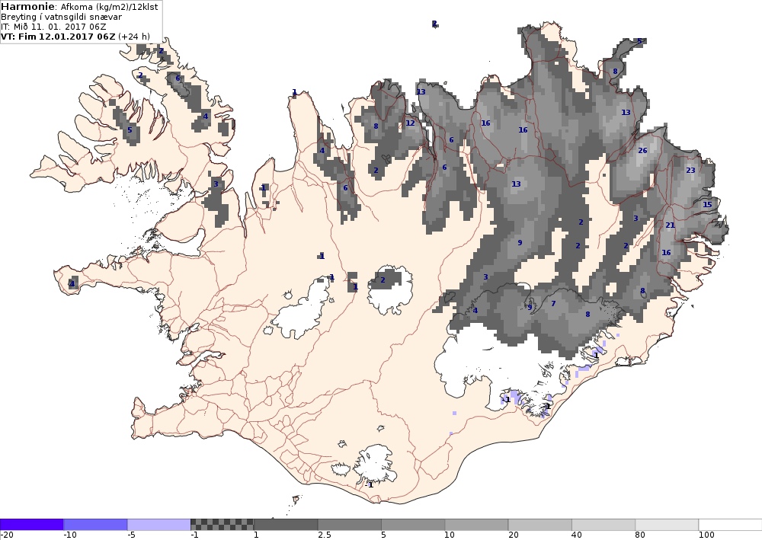Viewport: 762px width, 540px height.
Task: Click the deep blue -20 to -10 legend swatch
Action: [31, 525]
